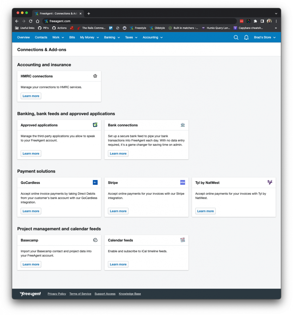Click the crown icon on HMRC connections card

pos(95,76)
